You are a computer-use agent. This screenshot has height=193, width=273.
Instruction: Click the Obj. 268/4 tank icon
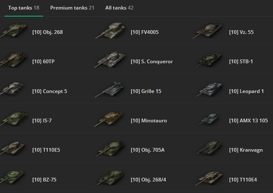(x=111, y=178)
